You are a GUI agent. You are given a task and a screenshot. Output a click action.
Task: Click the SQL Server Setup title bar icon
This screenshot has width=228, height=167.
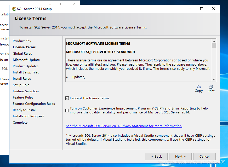[14, 9]
